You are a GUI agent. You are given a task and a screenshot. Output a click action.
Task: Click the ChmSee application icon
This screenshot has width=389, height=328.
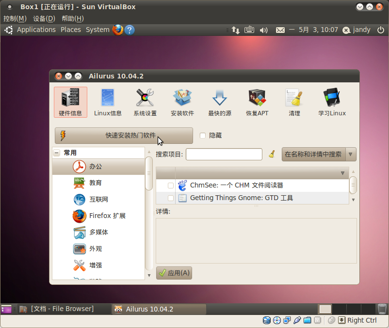click(x=182, y=185)
